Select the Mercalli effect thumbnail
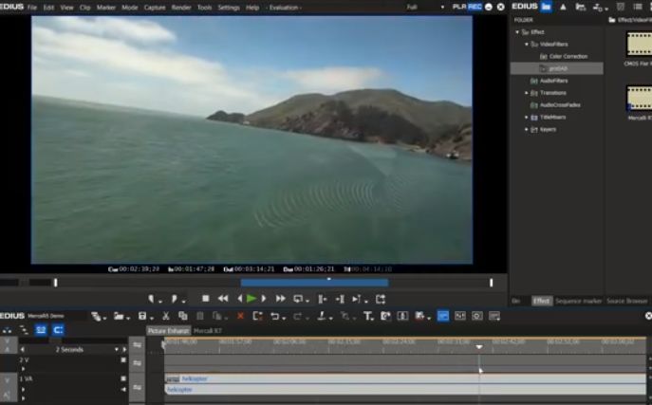The width and height of the screenshot is (652, 405). point(639,98)
